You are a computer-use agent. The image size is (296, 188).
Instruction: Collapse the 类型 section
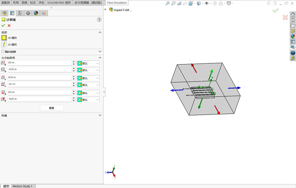[100, 32]
